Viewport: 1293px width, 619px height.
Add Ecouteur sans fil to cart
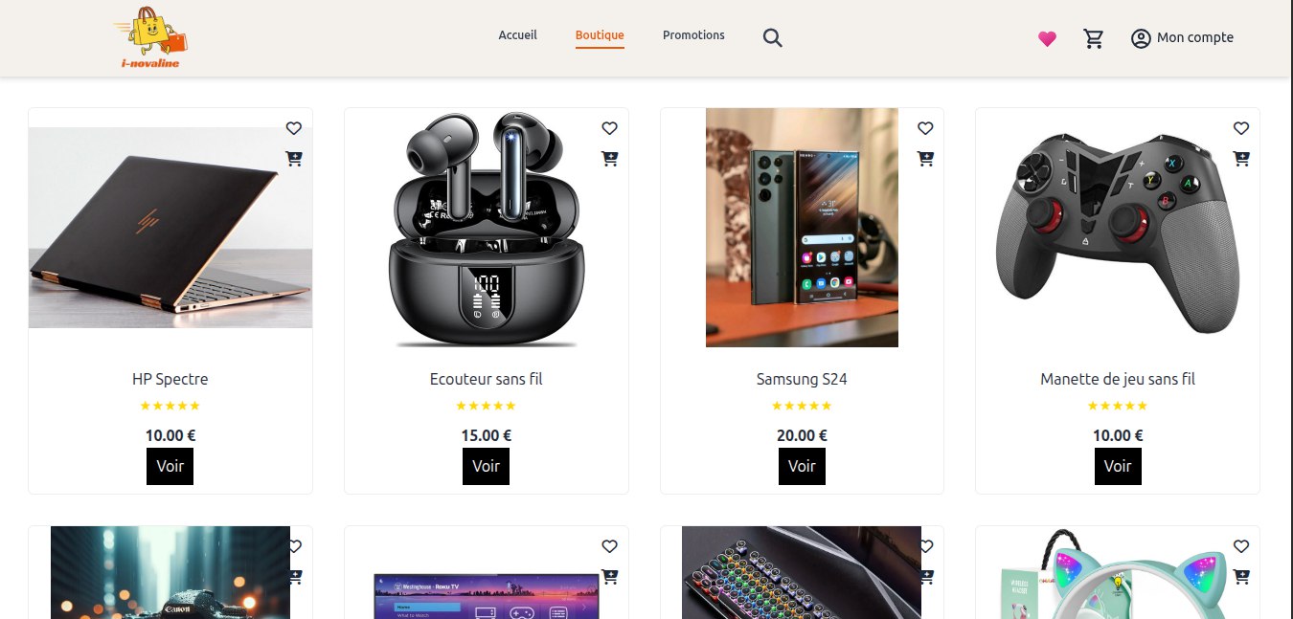[x=609, y=159]
